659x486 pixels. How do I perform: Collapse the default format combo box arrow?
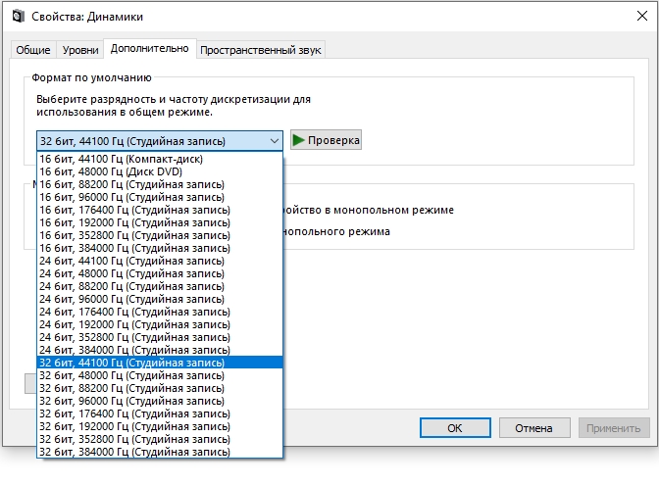click(x=273, y=141)
